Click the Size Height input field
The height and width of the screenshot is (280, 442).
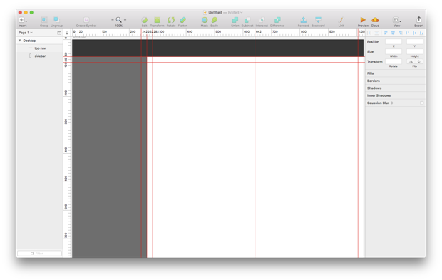coord(415,51)
